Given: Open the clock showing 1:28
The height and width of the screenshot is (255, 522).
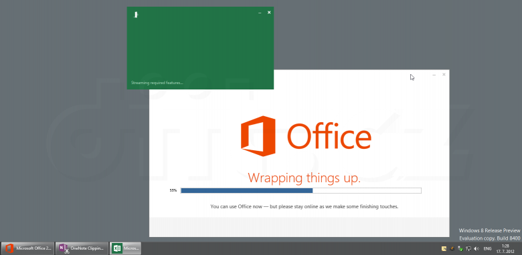Looking at the screenshot, I should click(505, 248).
